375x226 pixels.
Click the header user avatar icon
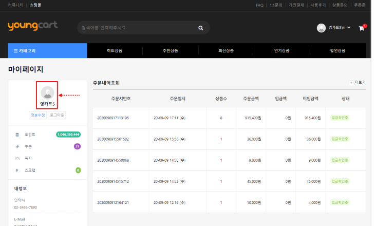pos(321,28)
